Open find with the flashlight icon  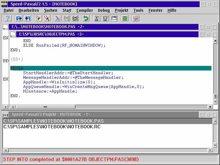click(x=38, y=18)
